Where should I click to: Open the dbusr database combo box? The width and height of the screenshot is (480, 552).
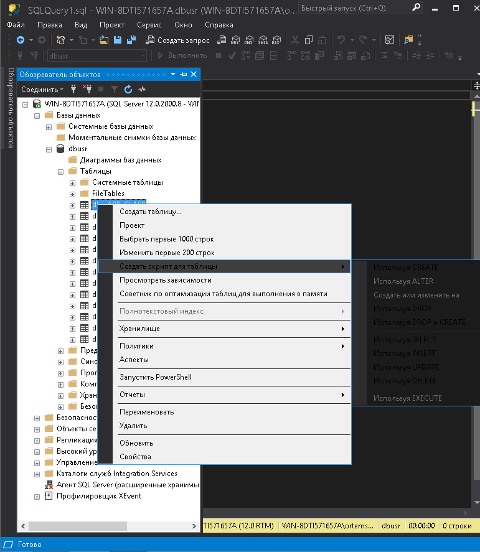(96, 55)
